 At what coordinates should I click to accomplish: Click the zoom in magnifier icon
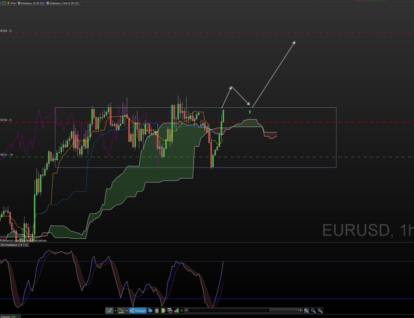coord(320,311)
